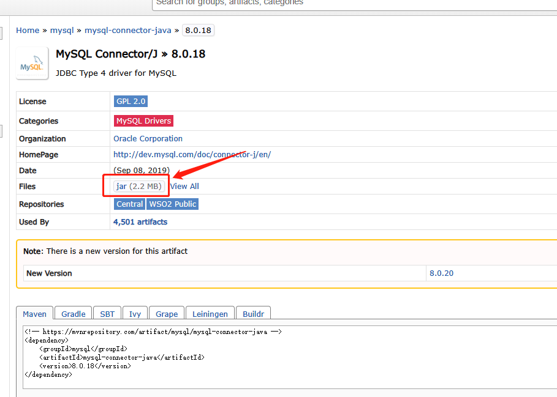Image resolution: width=557 pixels, height=397 pixels.
Task: Click the groupId mysql line in snippet
Action: point(83,349)
